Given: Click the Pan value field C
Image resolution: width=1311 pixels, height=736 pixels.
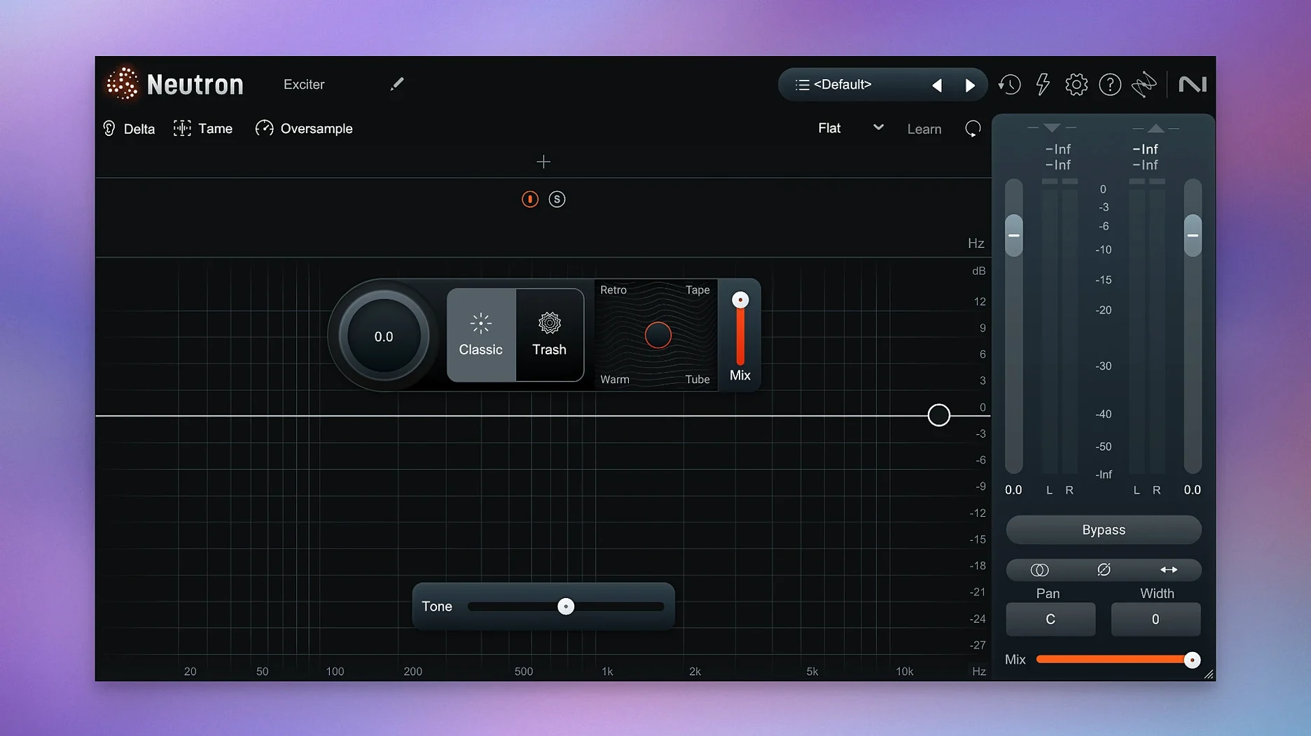Looking at the screenshot, I should [x=1050, y=620].
